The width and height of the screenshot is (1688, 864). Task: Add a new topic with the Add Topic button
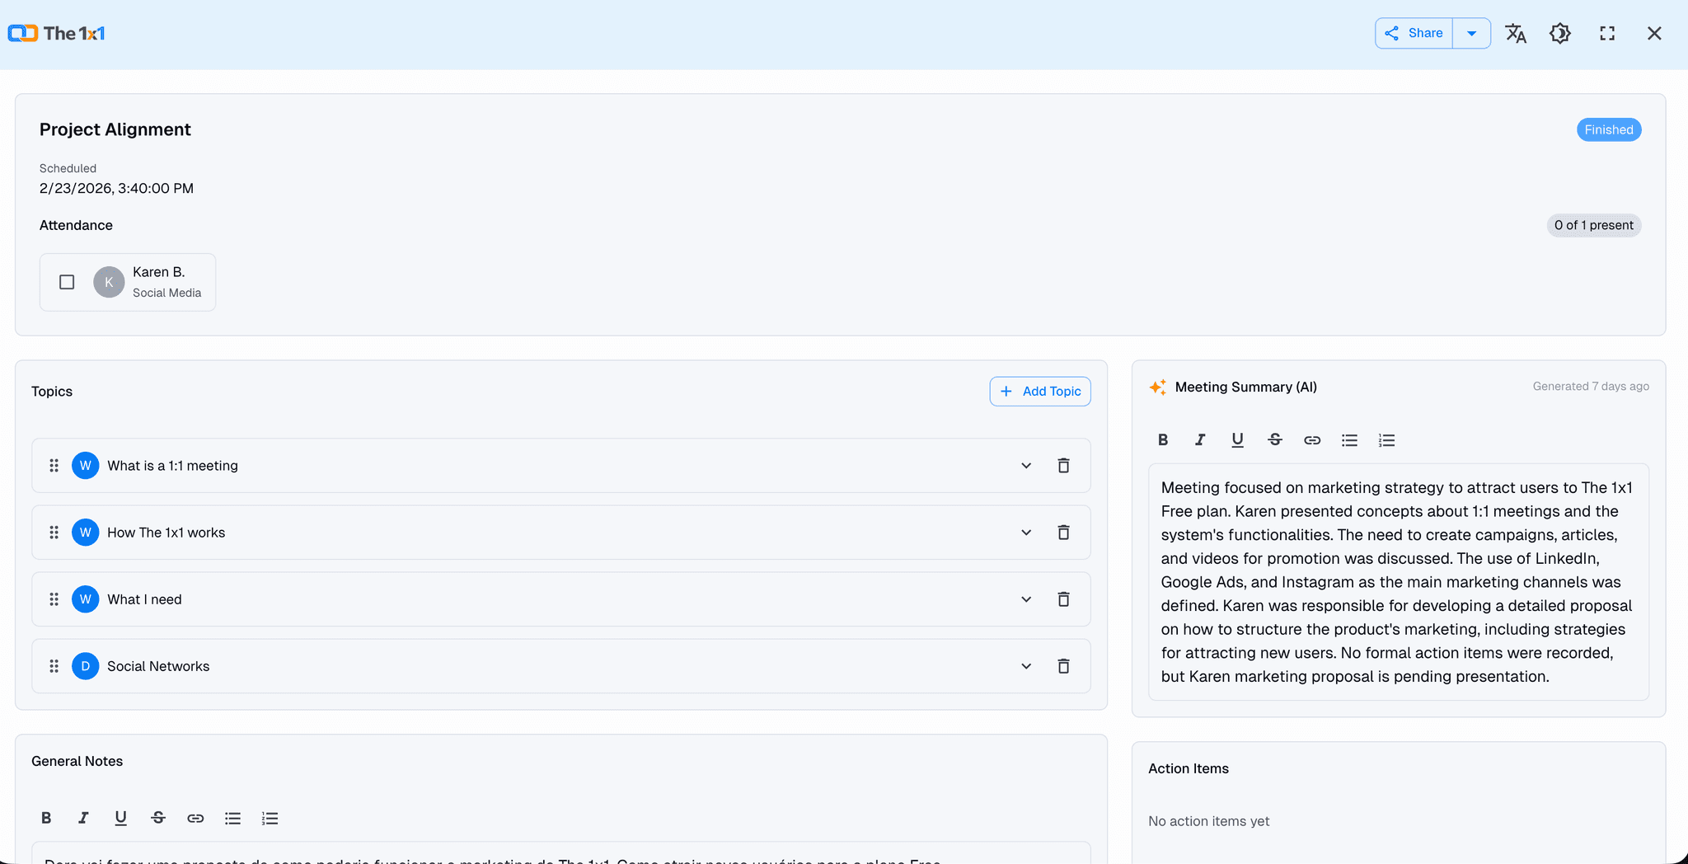coord(1039,391)
